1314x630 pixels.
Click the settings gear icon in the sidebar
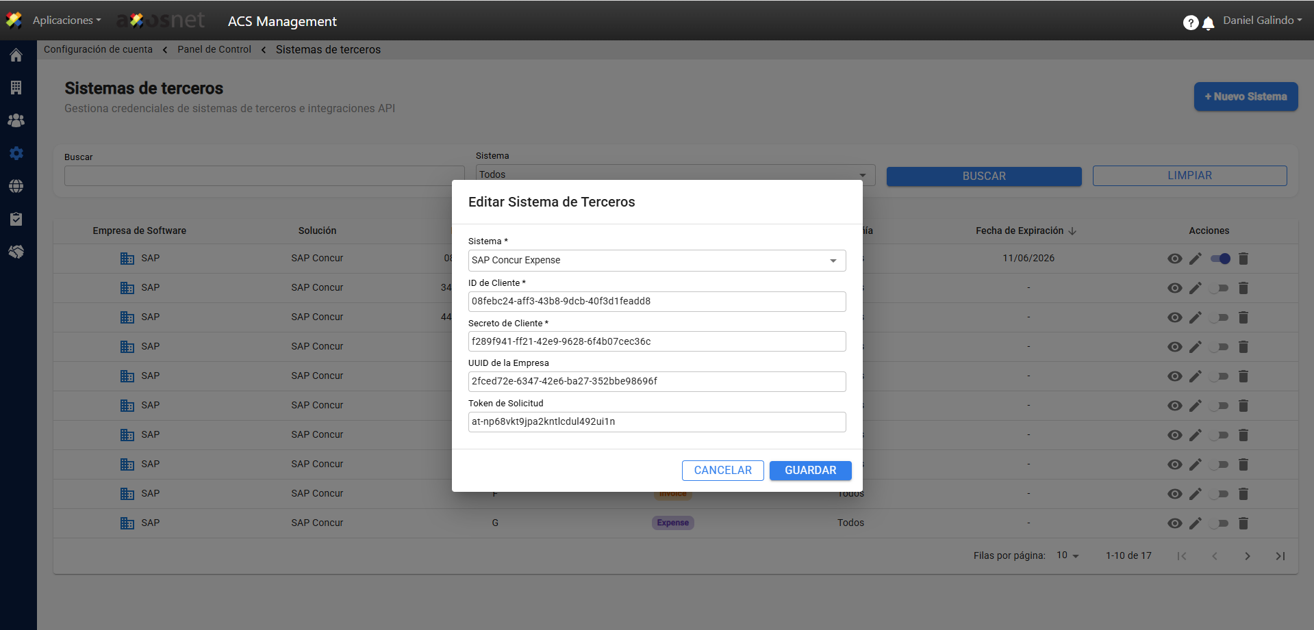click(x=16, y=153)
